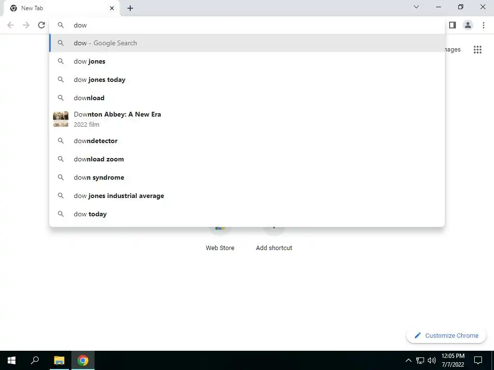Screen dimensions: 494x370
Task: Choose the 'dow jones' suggestion
Action: click(247, 61)
